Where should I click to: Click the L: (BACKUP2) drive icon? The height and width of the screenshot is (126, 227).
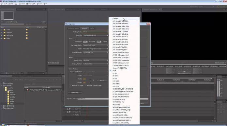click(x=4, y=108)
